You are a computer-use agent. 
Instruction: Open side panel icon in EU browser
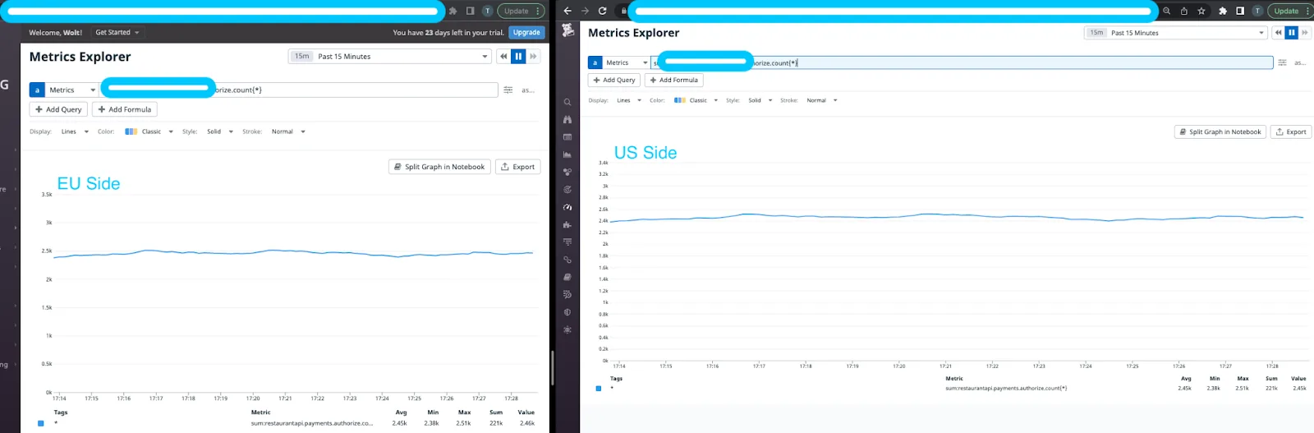[471, 11]
